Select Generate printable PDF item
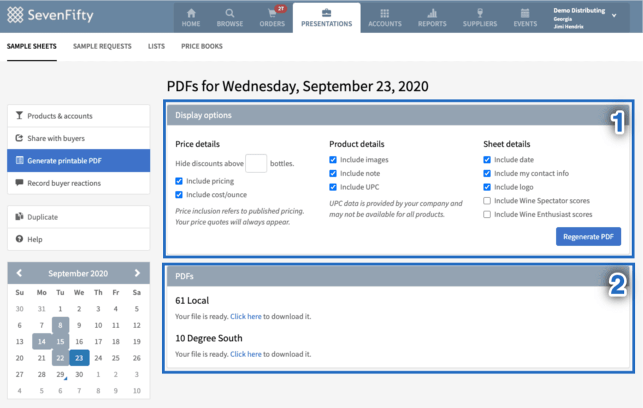 (x=78, y=161)
